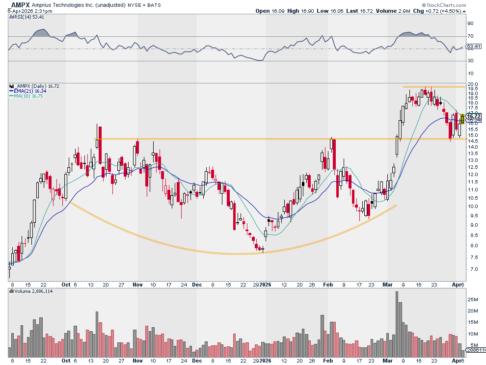486x365 pixels.
Task: Click the High 16.90 value
Action: (x=300, y=11)
